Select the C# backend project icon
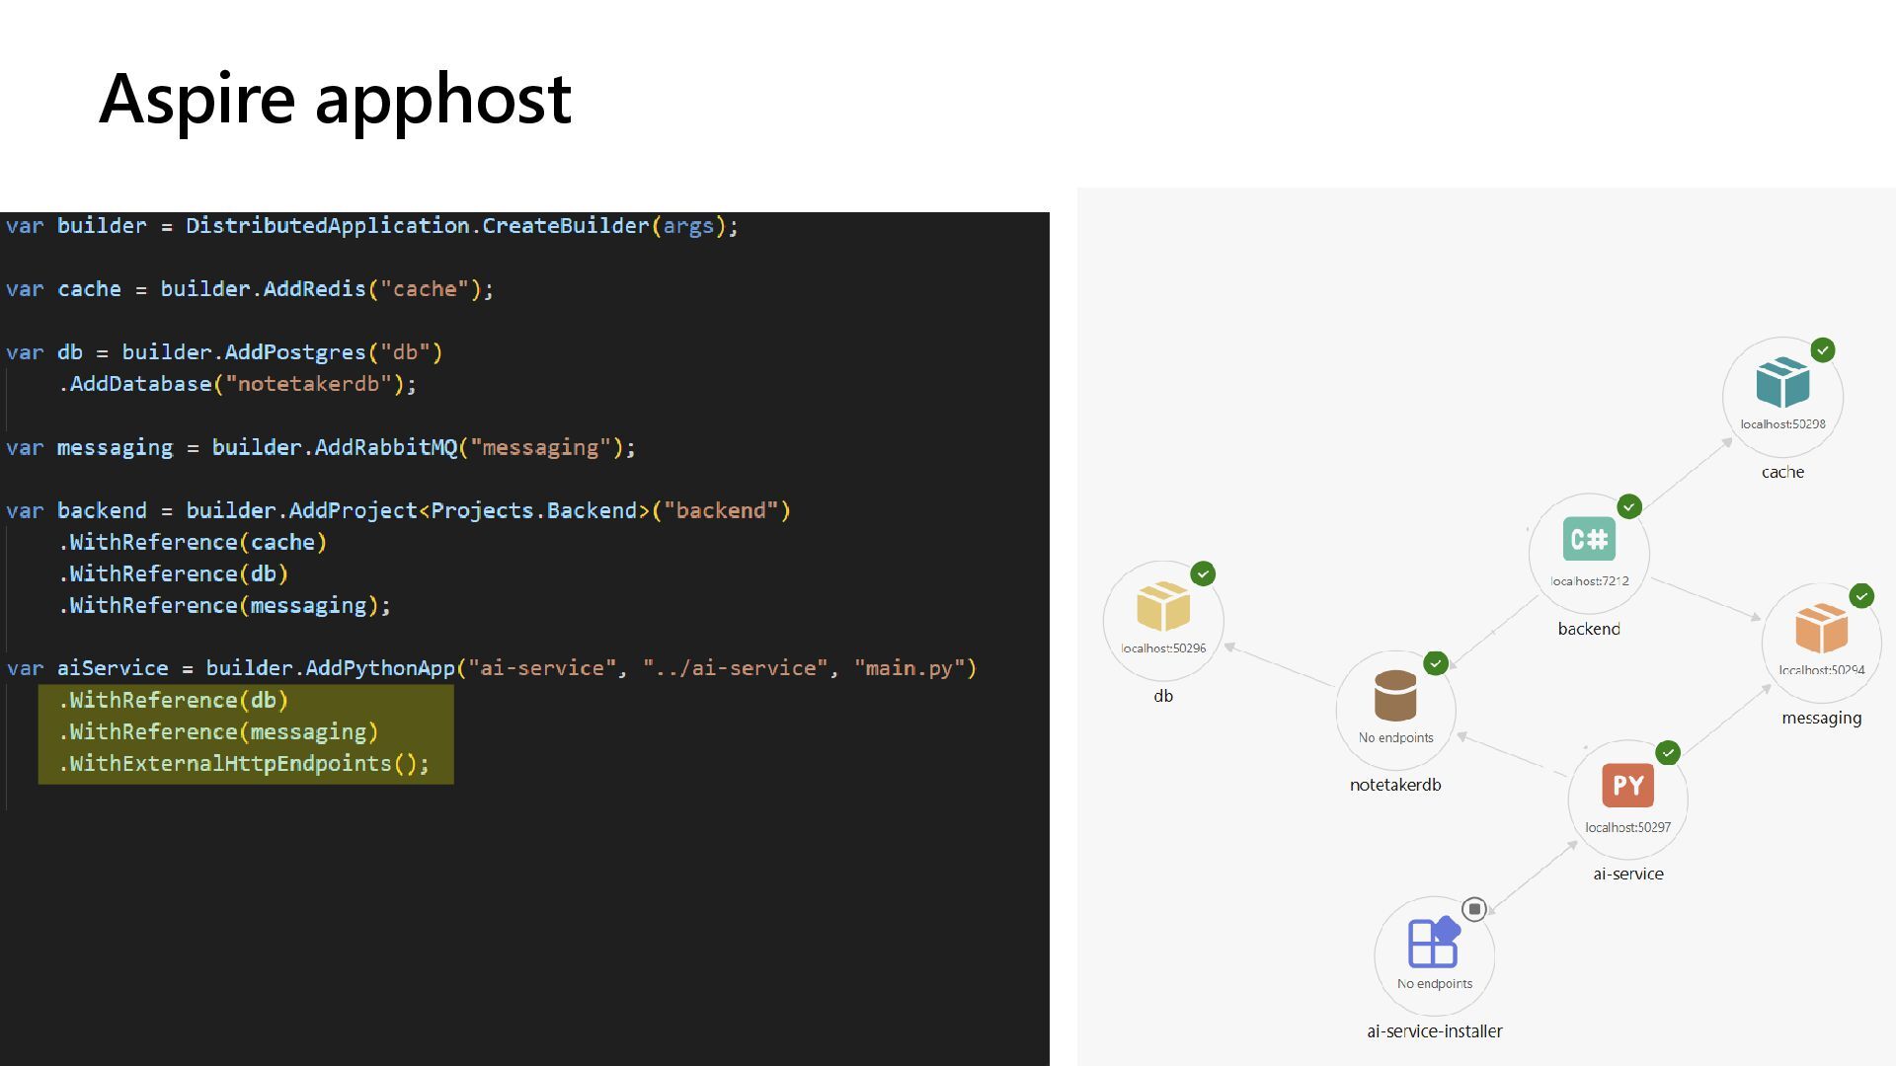The width and height of the screenshot is (1896, 1066). click(1589, 539)
